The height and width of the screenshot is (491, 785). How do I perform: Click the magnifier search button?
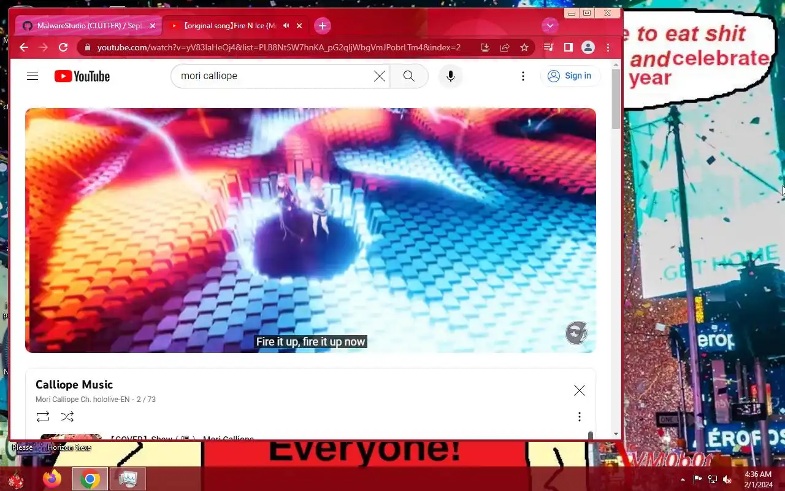coord(409,76)
